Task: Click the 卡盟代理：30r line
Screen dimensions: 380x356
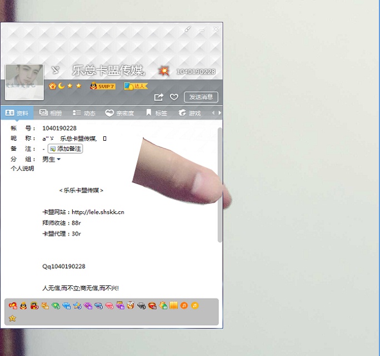Action: (x=62, y=234)
